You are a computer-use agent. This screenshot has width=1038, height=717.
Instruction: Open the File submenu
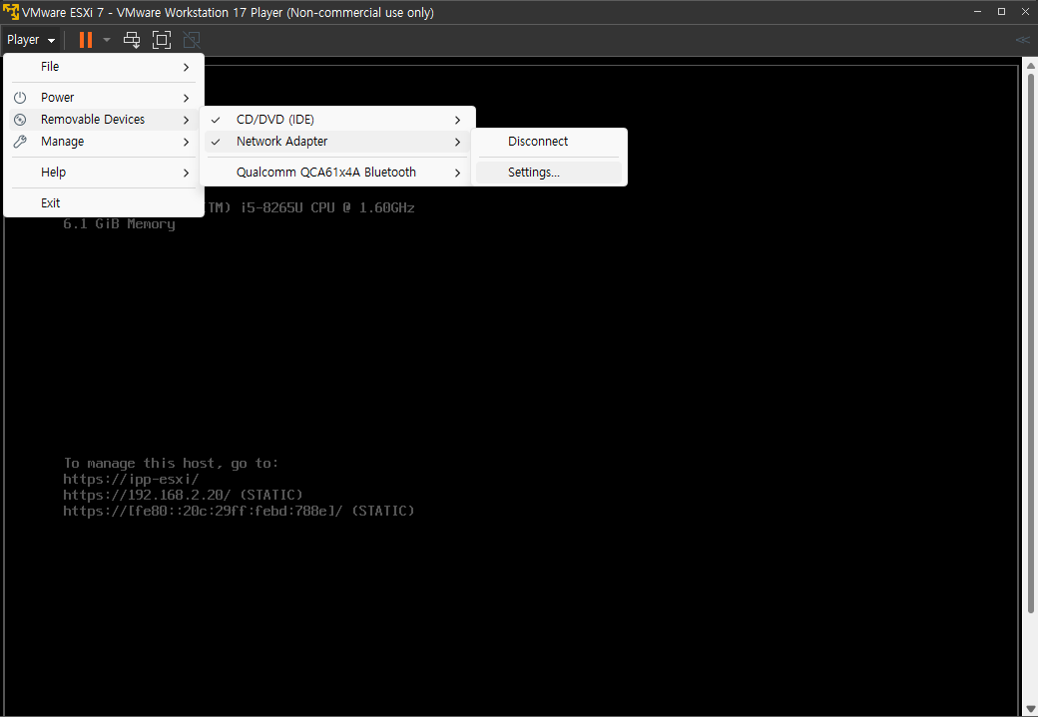pos(103,67)
